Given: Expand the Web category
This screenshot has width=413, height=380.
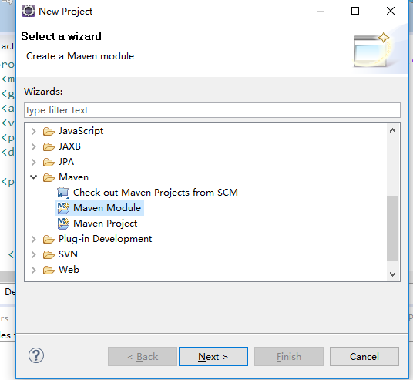Looking at the screenshot, I should pos(33,270).
